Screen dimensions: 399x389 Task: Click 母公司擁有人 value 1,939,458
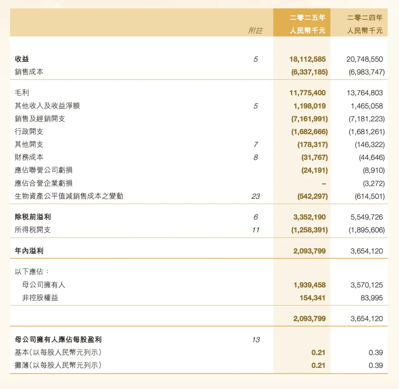coord(310,285)
